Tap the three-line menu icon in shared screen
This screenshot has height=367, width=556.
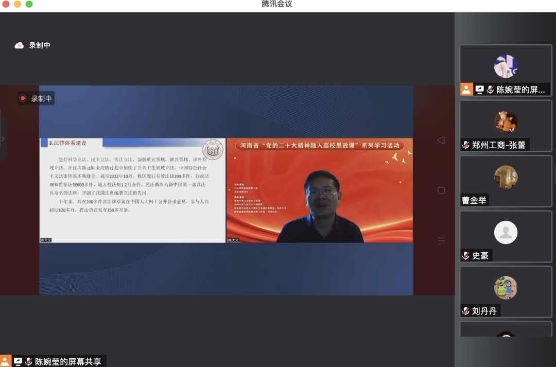441,241
